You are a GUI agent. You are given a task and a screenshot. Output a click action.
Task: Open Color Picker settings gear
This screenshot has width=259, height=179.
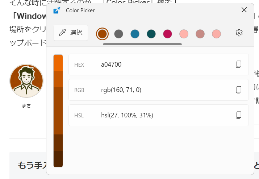click(239, 33)
